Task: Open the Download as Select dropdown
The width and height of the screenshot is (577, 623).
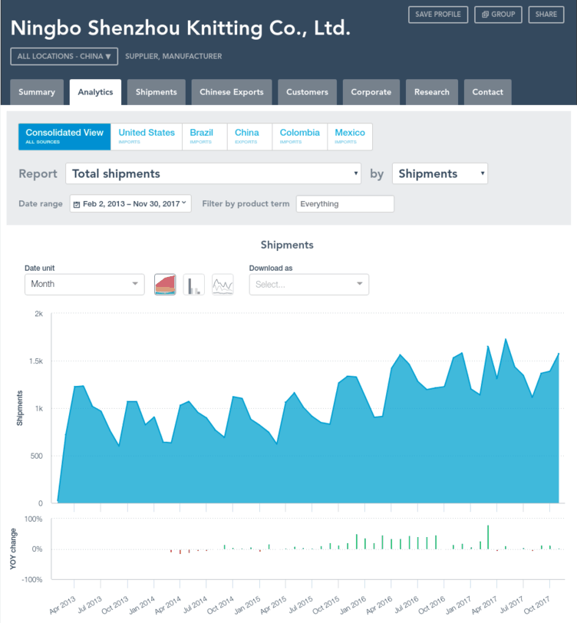Action: pyautogui.click(x=309, y=285)
